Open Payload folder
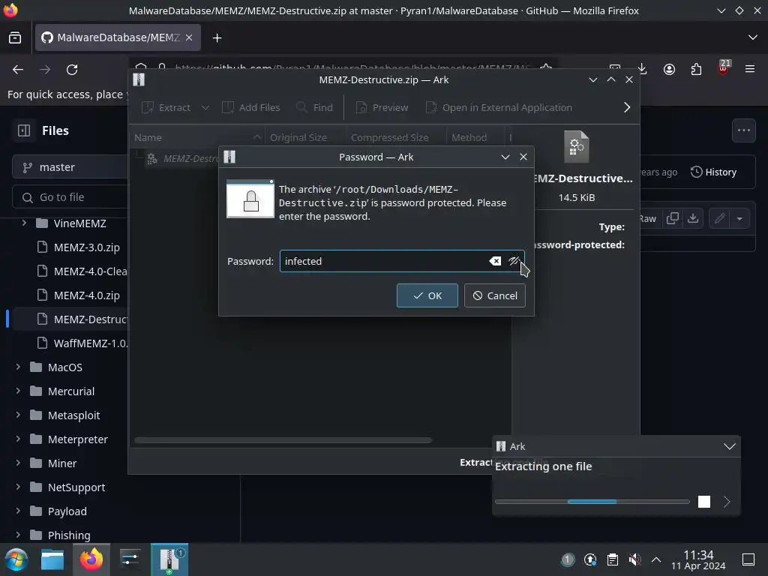The height and width of the screenshot is (576, 768). coord(67,511)
